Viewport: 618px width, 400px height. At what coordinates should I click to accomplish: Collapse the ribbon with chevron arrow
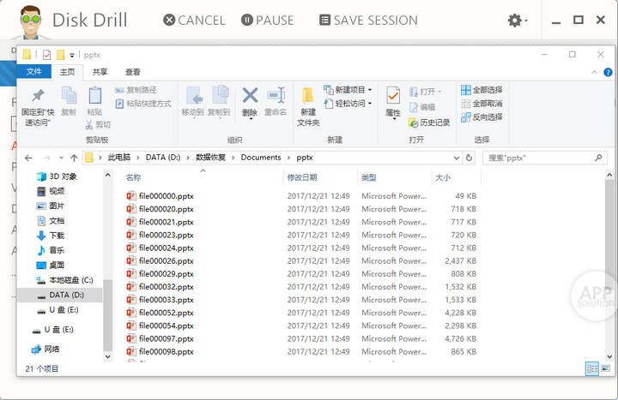pyautogui.click(x=594, y=72)
